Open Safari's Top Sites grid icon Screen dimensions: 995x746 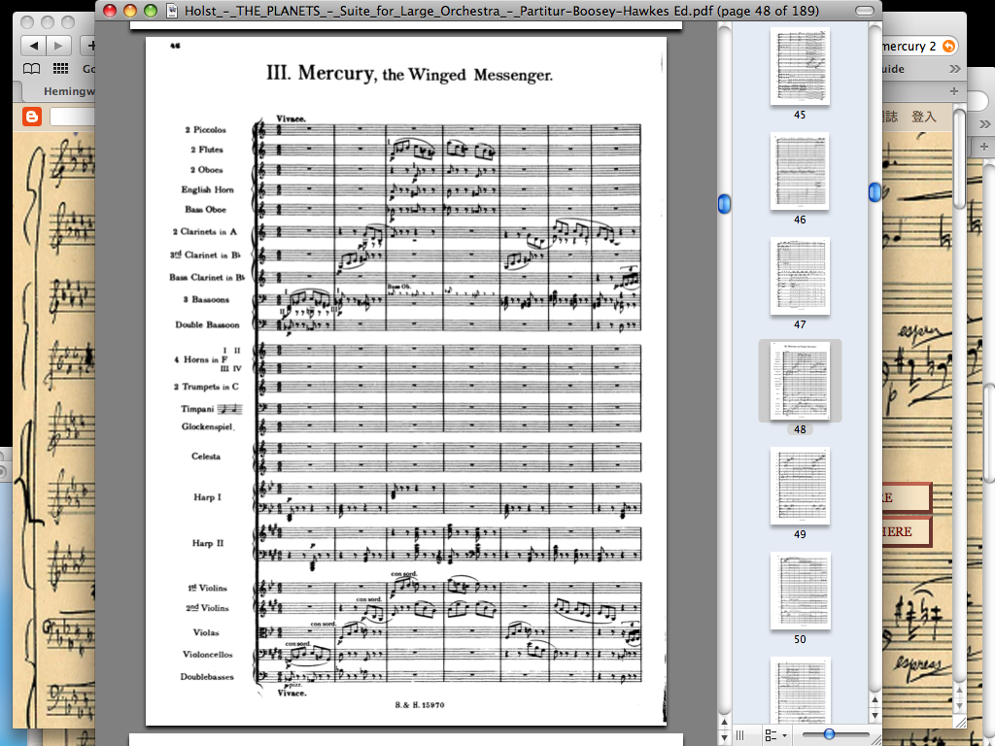tap(60, 69)
